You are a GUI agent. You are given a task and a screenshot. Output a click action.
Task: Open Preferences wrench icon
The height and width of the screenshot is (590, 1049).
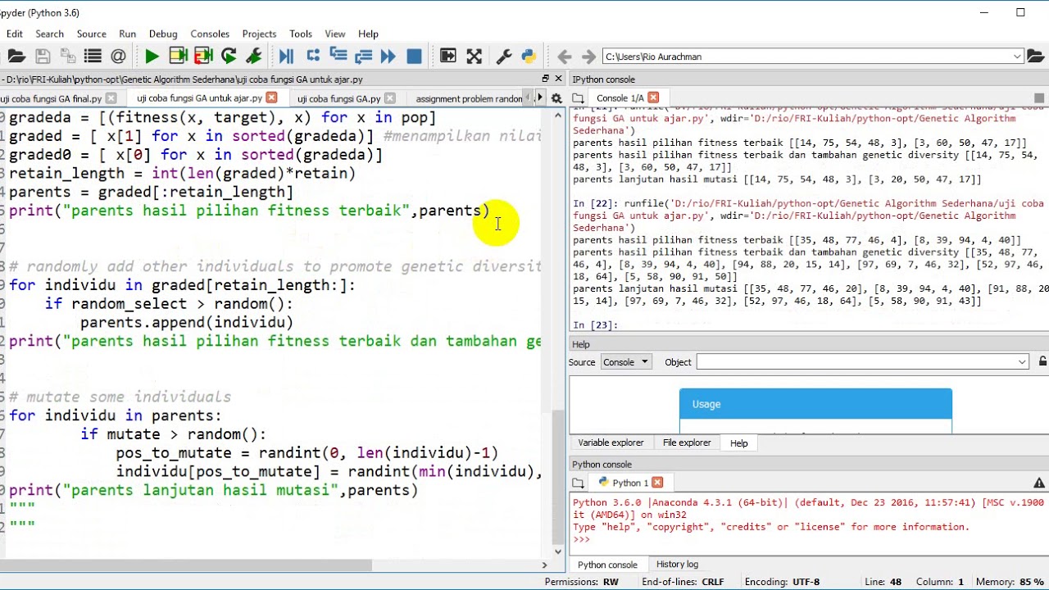coord(504,57)
